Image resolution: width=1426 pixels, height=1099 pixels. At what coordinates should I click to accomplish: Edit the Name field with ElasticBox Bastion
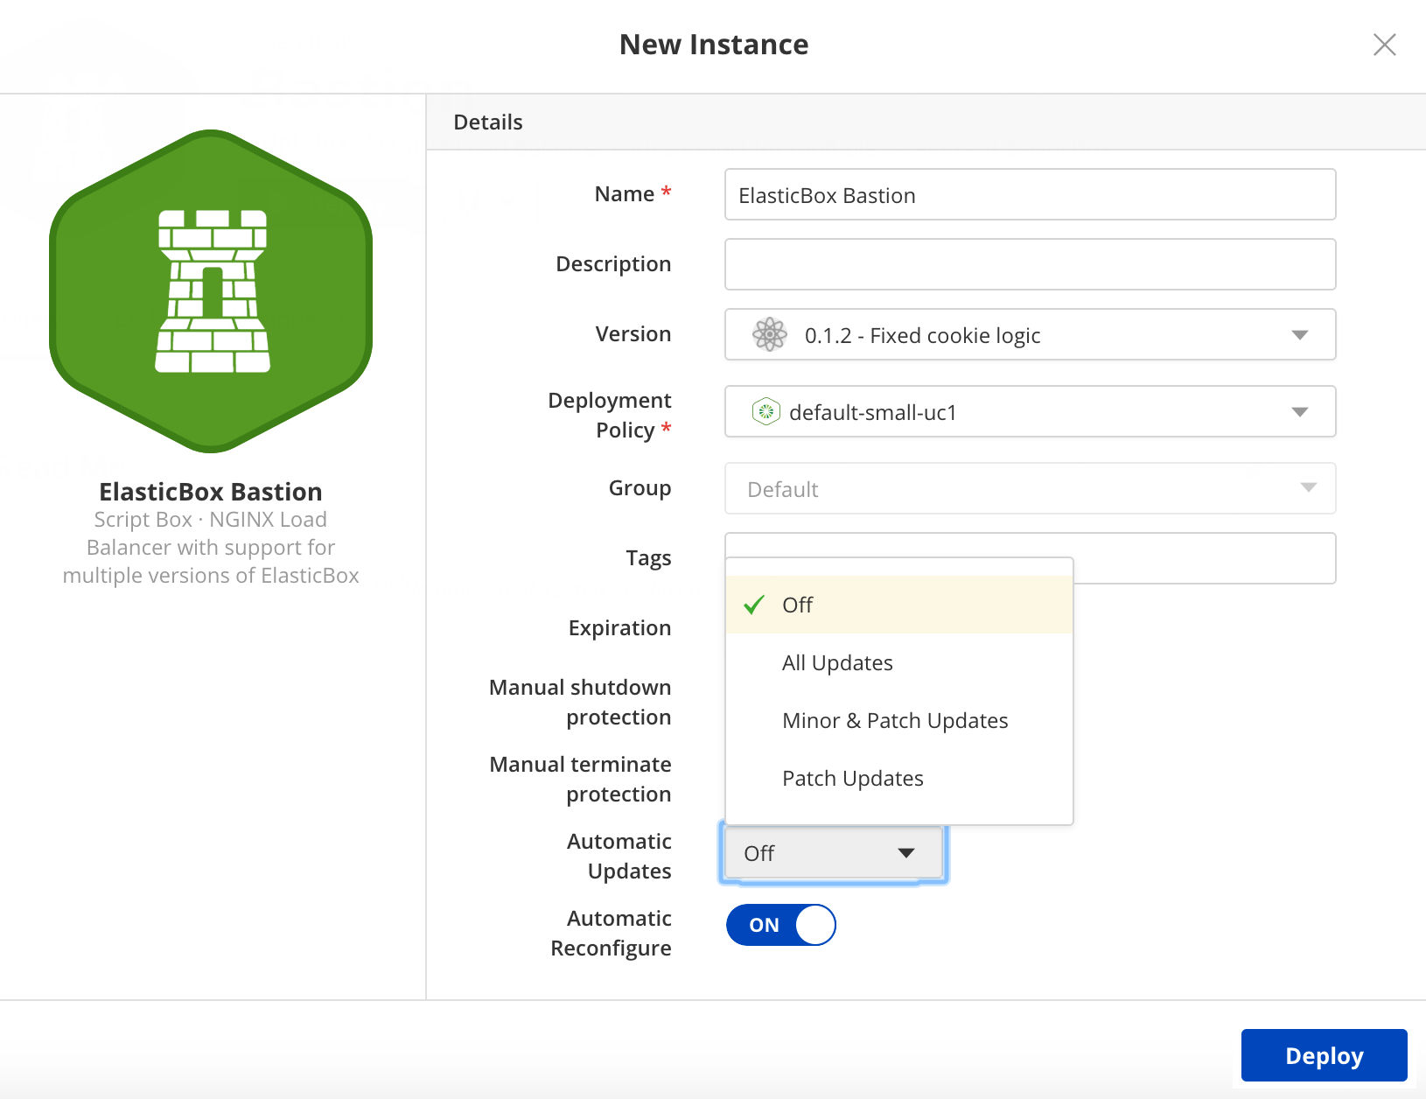click(1030, 194)
